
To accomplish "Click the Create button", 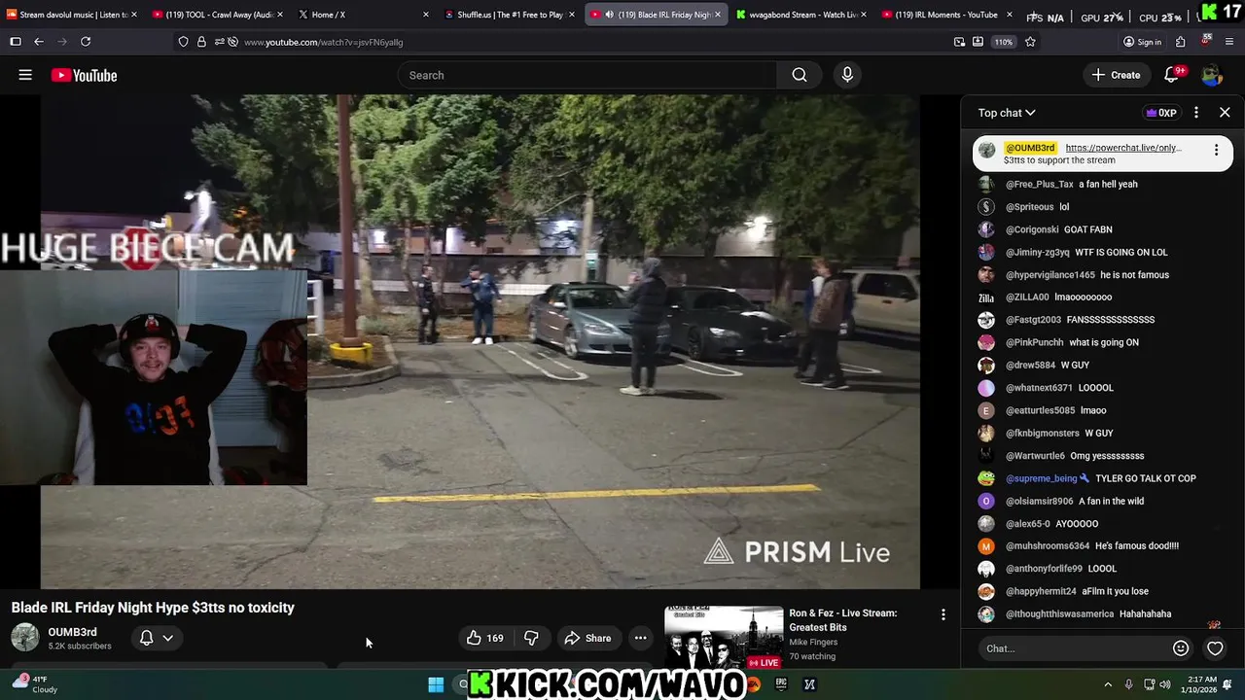I will [x=1116, y=75].
